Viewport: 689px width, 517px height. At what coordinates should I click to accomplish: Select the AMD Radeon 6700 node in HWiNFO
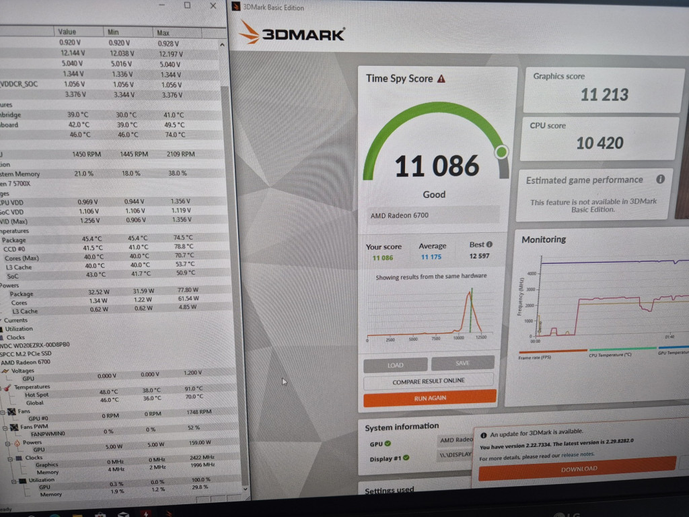click(26, 362)
